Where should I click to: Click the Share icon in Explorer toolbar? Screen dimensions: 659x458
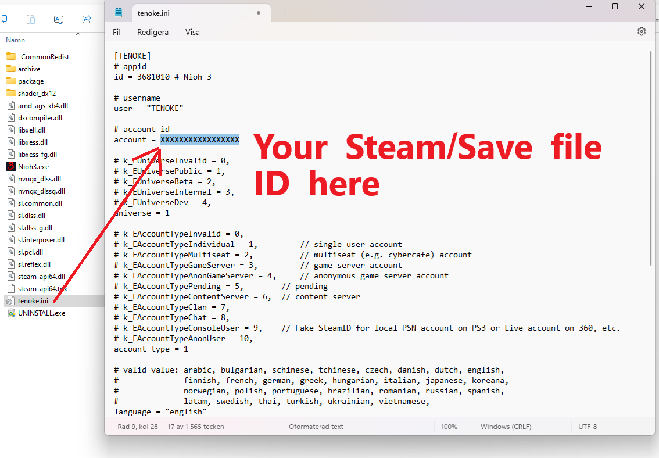click(x=87, y=19)
